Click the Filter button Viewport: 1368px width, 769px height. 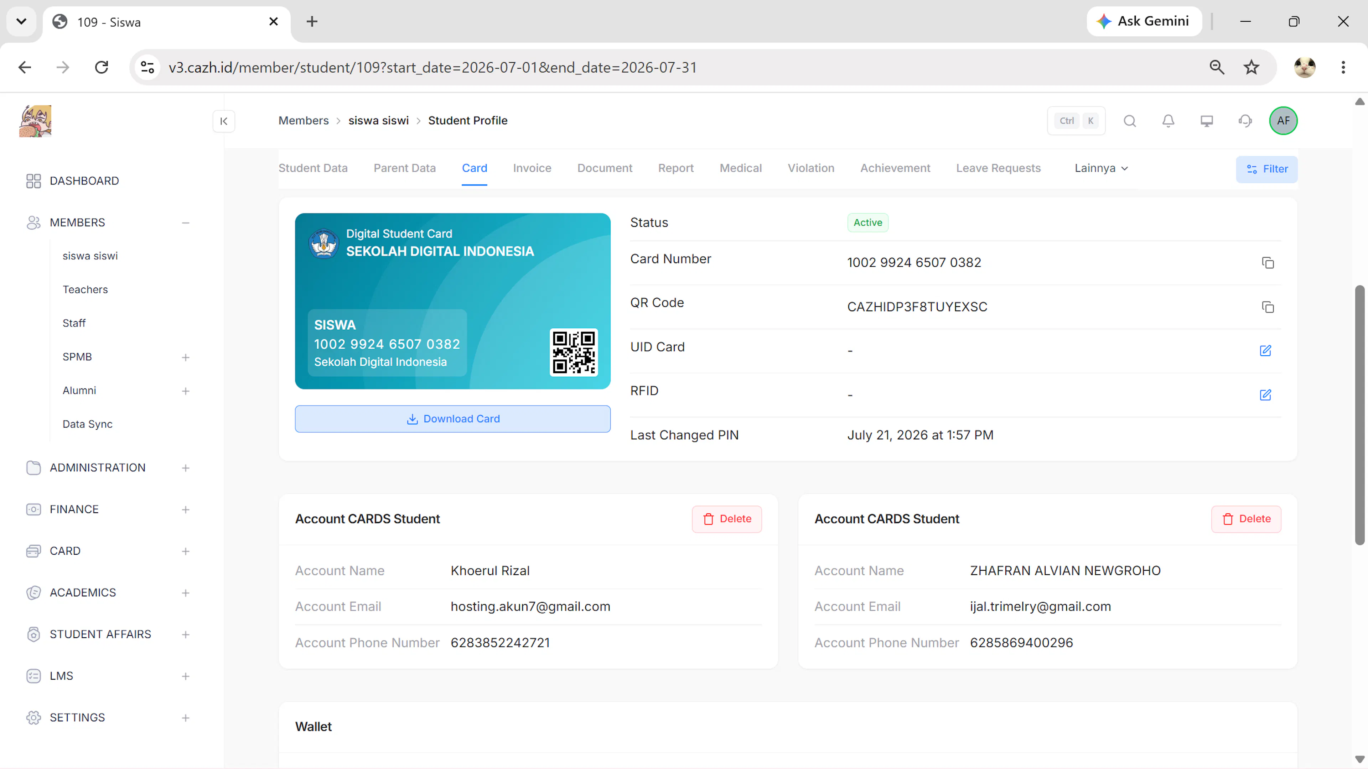(1266, 169)
